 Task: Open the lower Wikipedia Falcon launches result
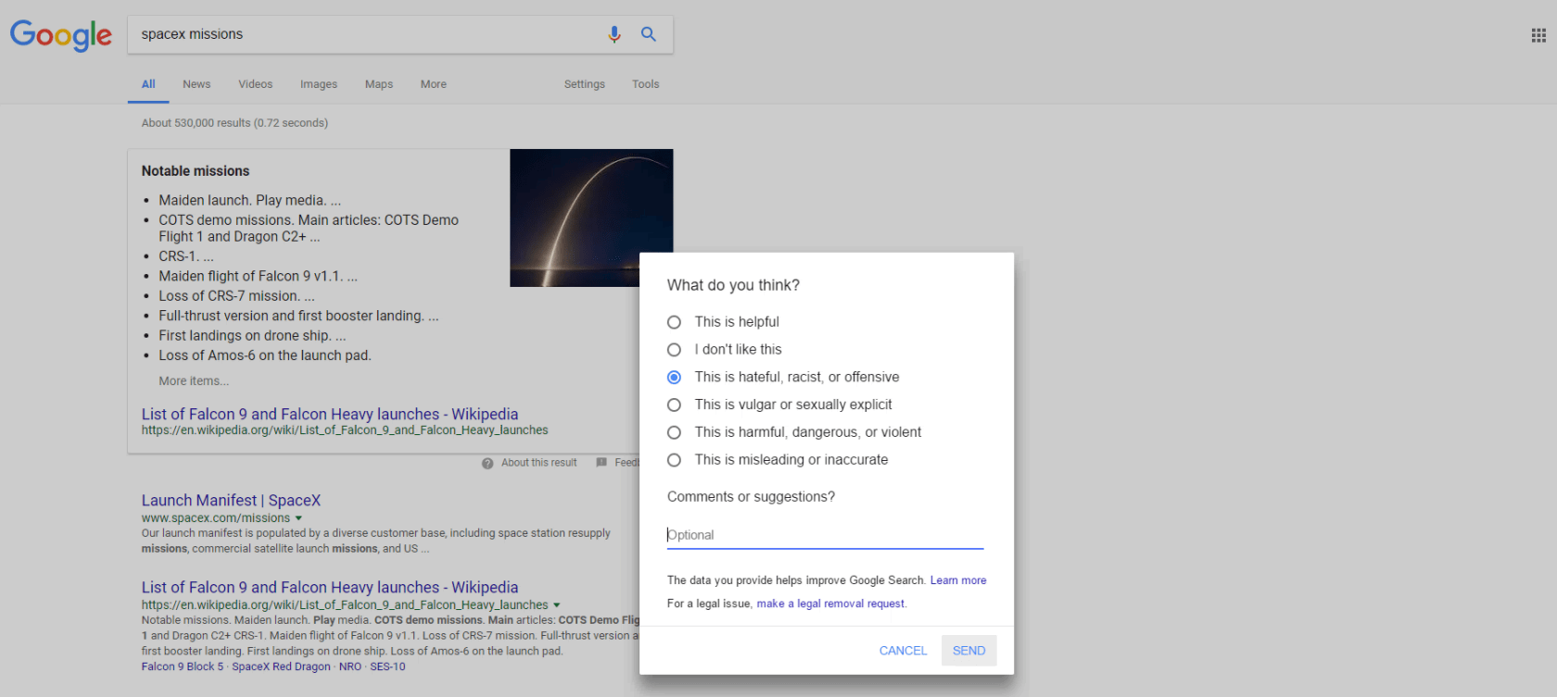click(330, 588)
